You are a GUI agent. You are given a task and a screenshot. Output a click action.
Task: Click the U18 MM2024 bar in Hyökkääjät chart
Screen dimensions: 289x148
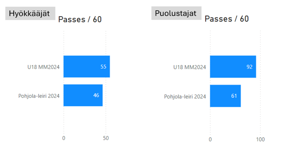click(x=86, y=66)
